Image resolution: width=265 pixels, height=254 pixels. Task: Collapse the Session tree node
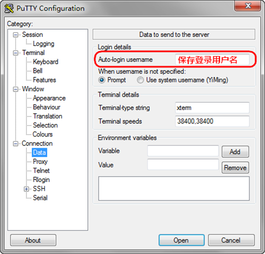[x=15, y=35]
